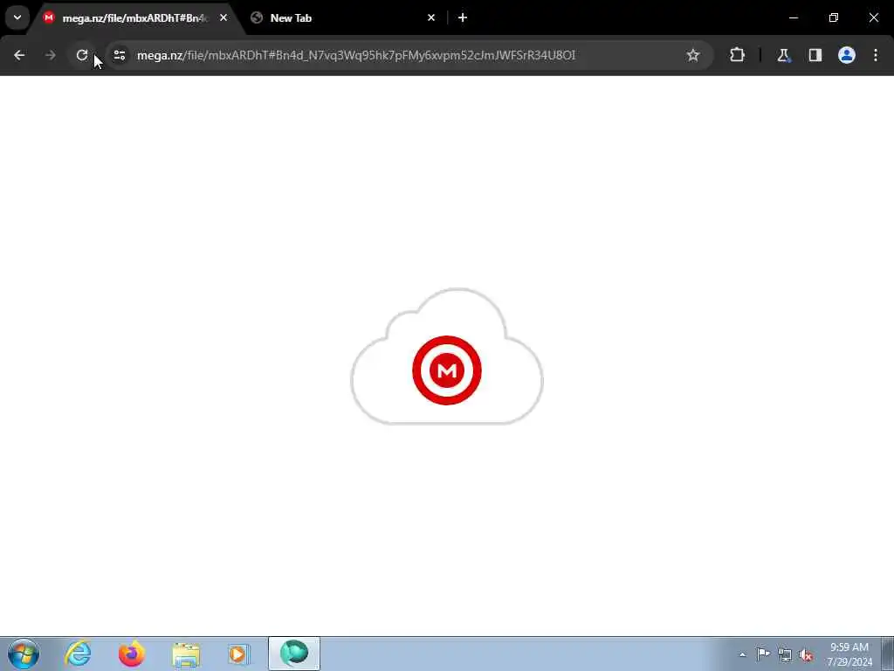
Task: Click the muted volume tray icon
Action: 806,654
